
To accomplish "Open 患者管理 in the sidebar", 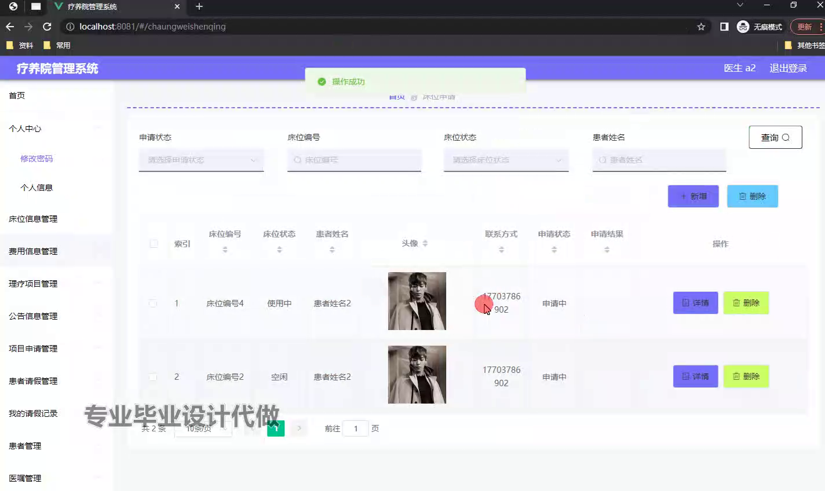I will pos(25,446).
